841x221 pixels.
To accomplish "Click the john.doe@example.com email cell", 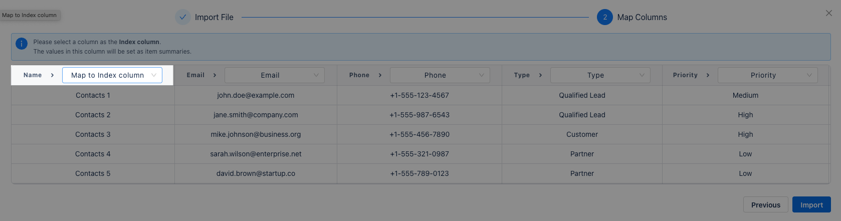I will 256,95.
